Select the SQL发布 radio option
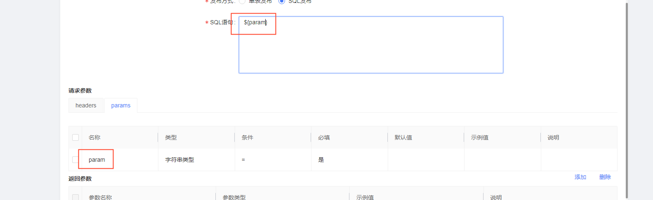The width and height of the screenshot is (653, 200). click(x=282, y=1)
